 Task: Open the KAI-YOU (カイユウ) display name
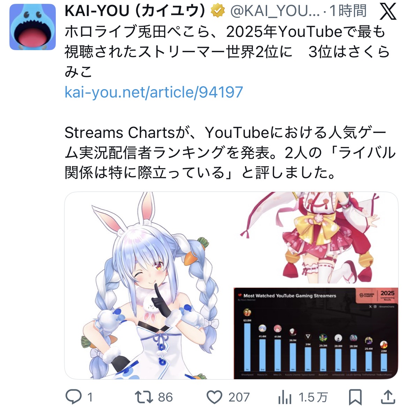pyautogui.click(x=135, y=11)
